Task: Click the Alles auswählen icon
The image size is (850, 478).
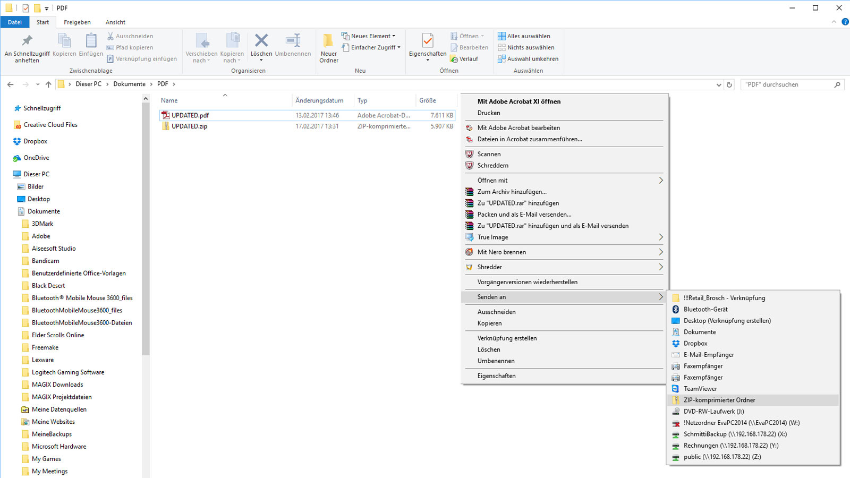Action: point(501,36)
